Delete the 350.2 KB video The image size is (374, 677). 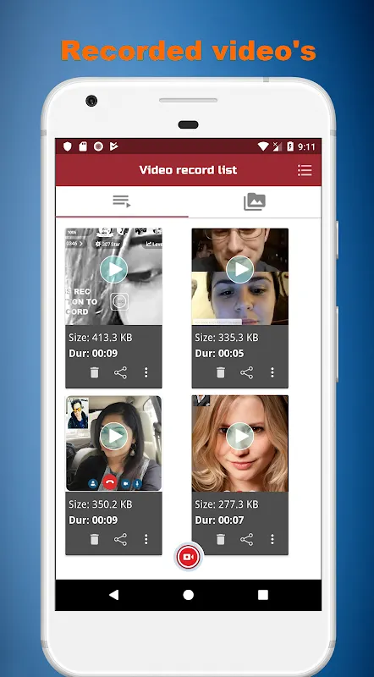pyautogui.click(x=95, y=539)
